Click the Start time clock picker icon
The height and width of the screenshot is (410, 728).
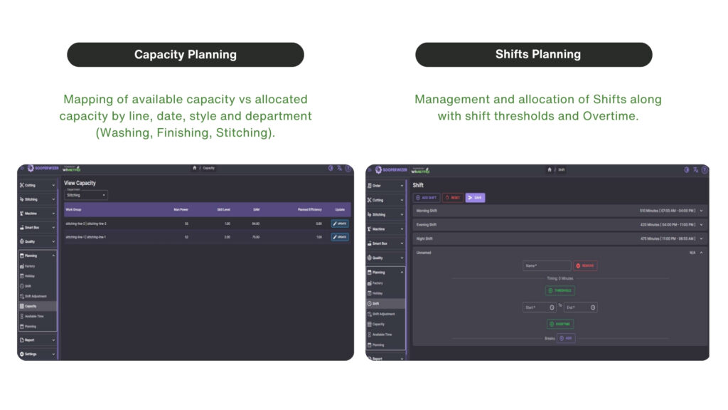pos(552,307)
